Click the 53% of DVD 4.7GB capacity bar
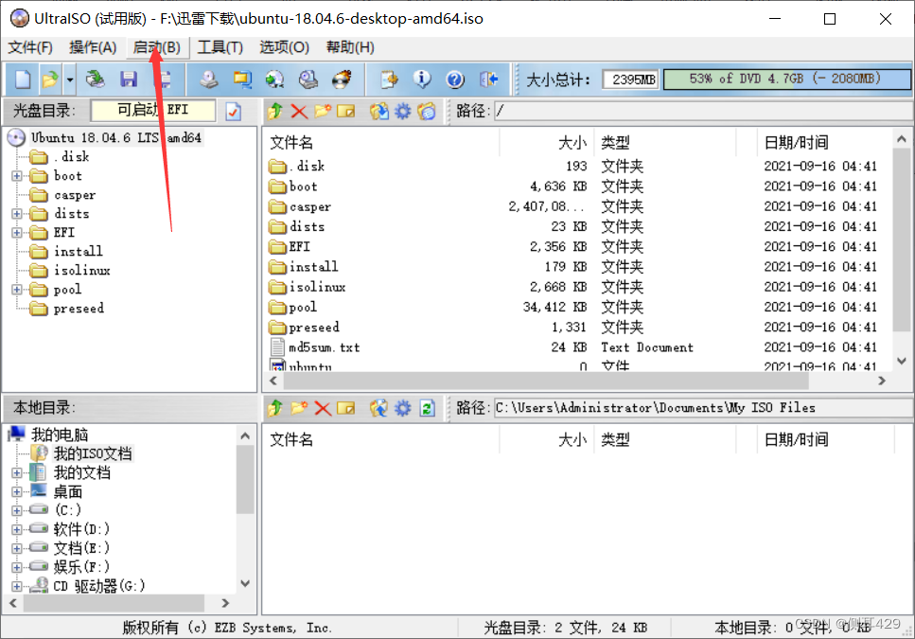The image size is (915, 639). 786,79
